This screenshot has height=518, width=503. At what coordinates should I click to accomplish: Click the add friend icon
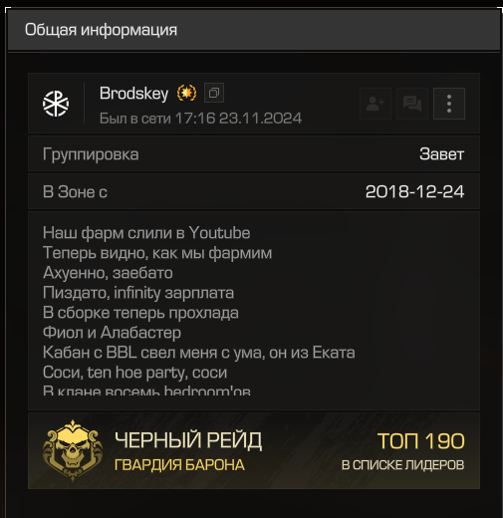(376, 104)
